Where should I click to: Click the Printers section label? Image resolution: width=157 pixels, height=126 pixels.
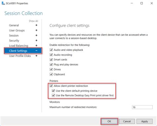point(54,81)
